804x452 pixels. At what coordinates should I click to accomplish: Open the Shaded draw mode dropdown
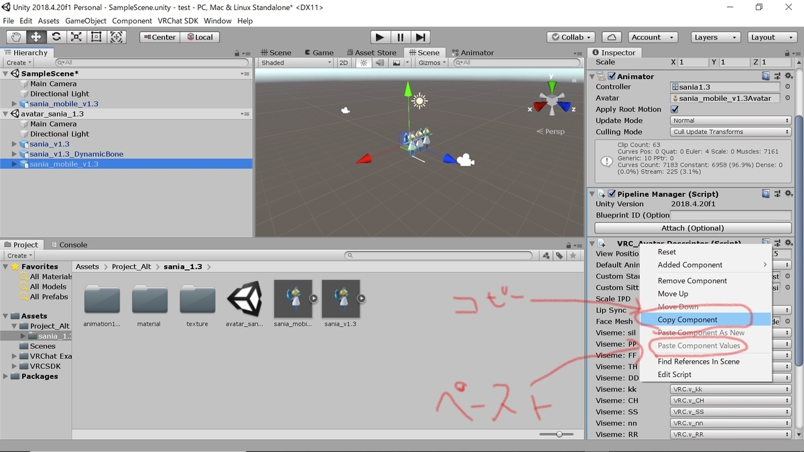click(x=295, y=62)
